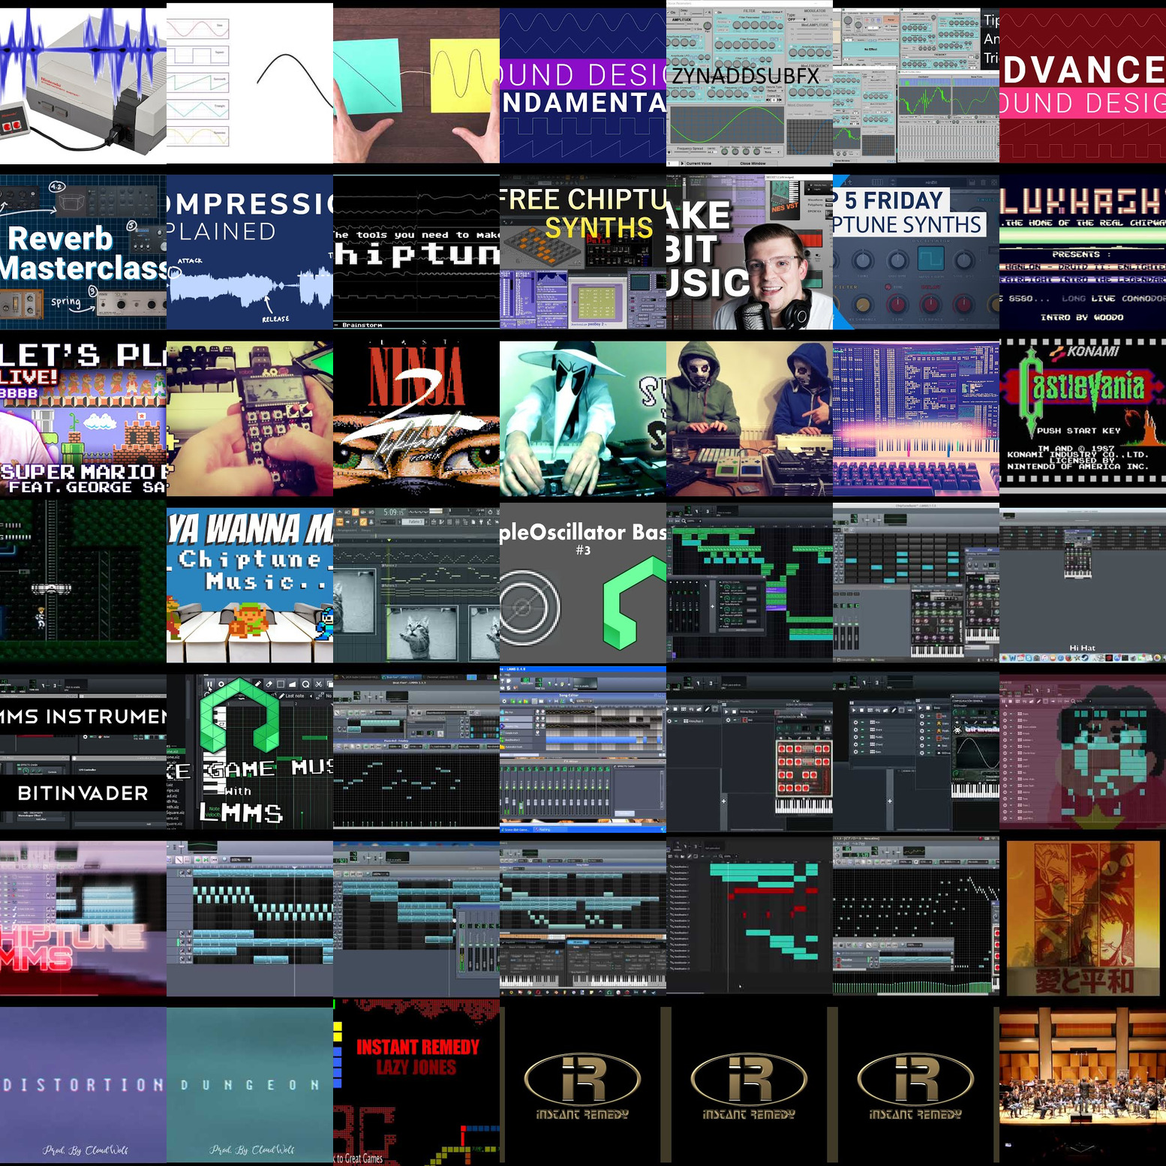Open the DAW thumbnail with cat pictures
The width and height of the screenshot is (1166, 1166).
coord(416,586)
